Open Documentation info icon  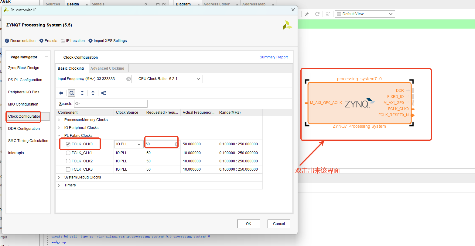tap(7, 41)
